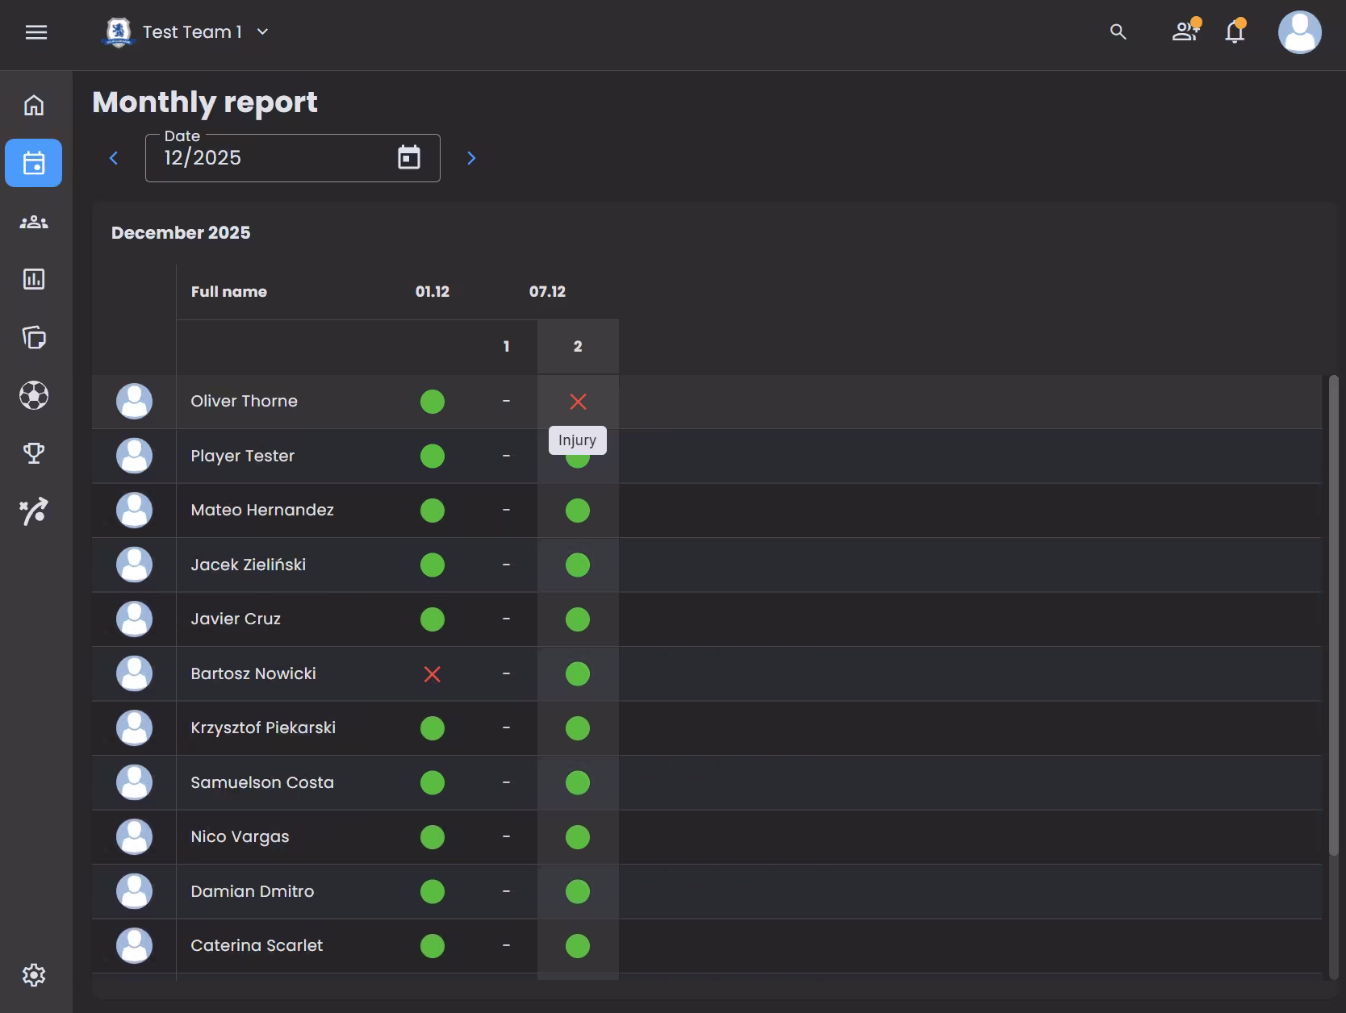Open the trophy competitions icon
This screenshot has height=1013, width=1346.
click(34, 453)
